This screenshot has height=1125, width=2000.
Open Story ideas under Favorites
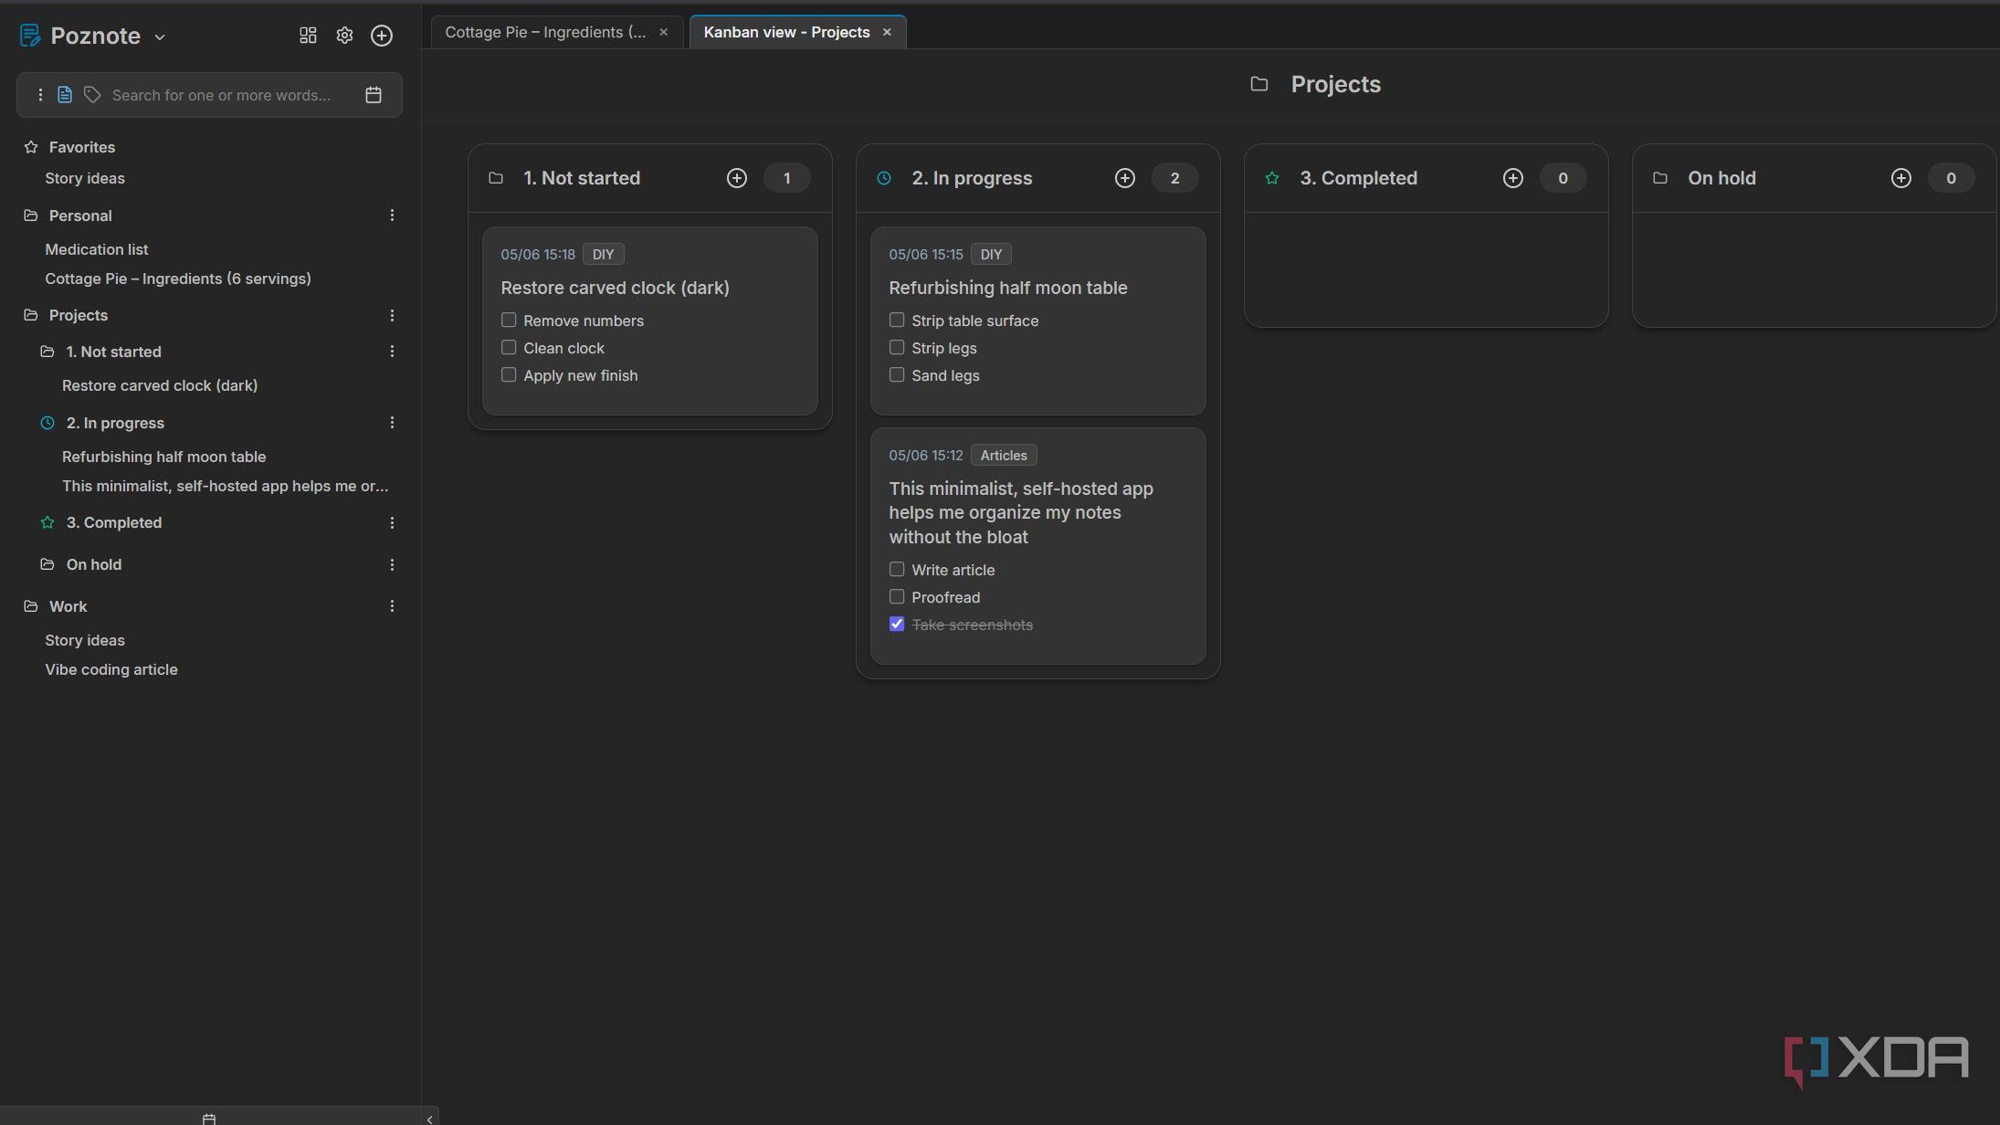[x=85, y=178]
